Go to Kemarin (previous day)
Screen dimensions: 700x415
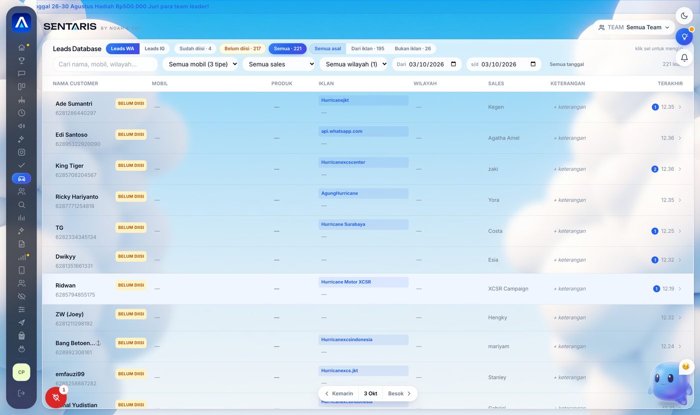coord(338,394)
